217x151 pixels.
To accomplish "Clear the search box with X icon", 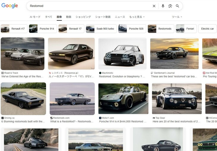I will [x=154, y=6].
